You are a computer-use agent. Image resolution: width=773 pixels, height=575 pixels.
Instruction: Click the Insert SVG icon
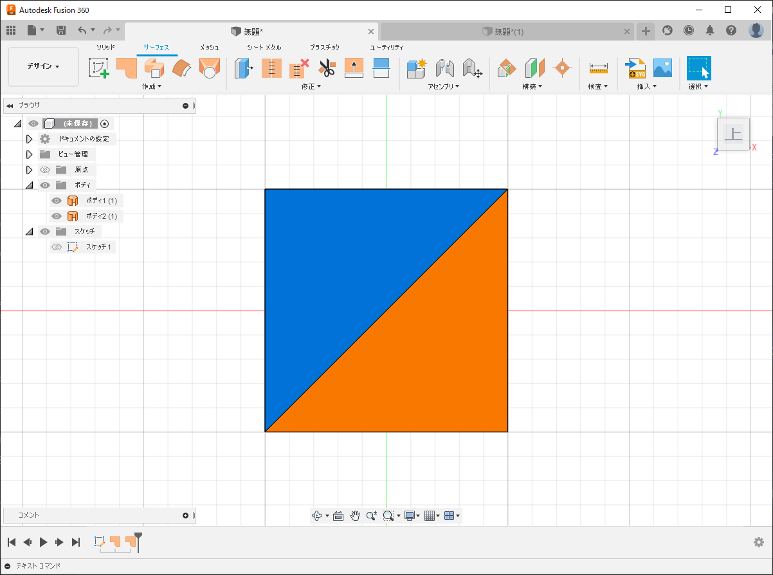coord(635,68)
